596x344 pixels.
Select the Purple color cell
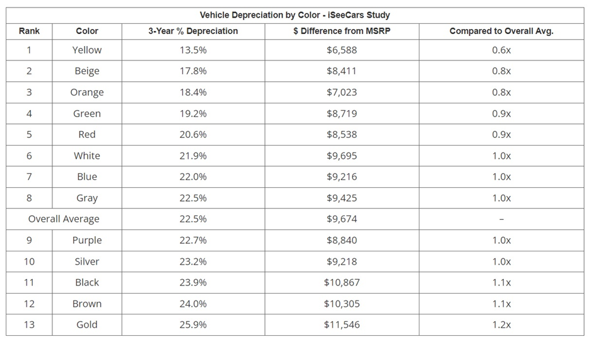86,240
